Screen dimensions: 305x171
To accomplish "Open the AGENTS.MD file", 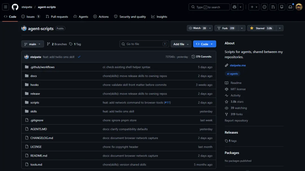I will [38, 129].
